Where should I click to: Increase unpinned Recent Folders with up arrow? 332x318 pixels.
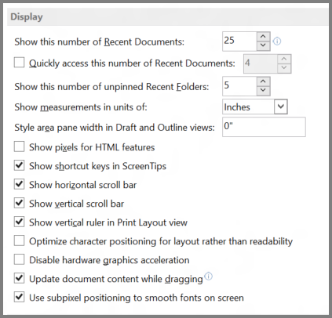263,81
